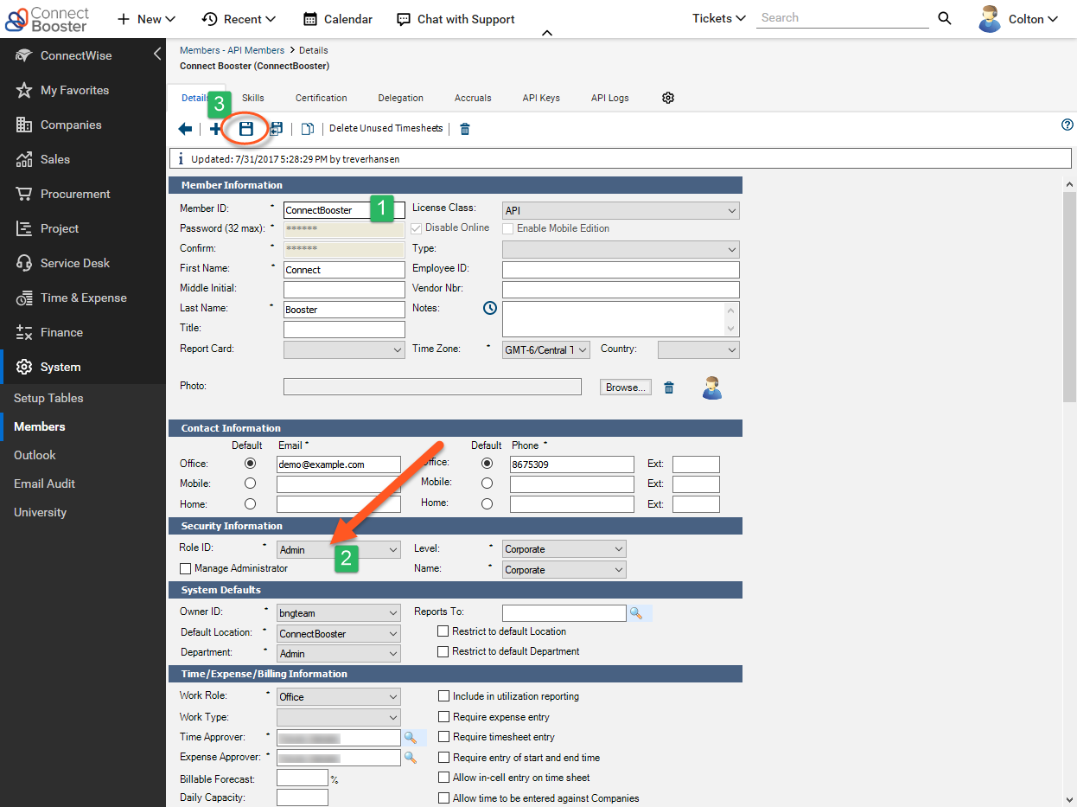Enable the Mobile Edition checkbox
The image size is (1077, 807).
pos(508,228)
